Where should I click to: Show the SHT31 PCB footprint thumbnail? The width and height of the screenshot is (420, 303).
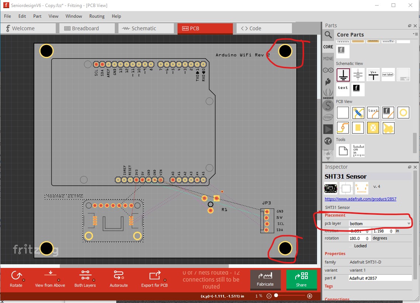point(362,188)
